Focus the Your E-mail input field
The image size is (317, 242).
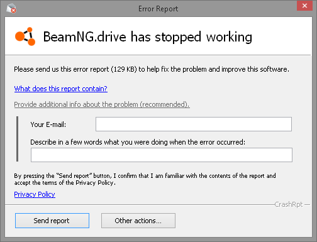click(x=194, y=124)
